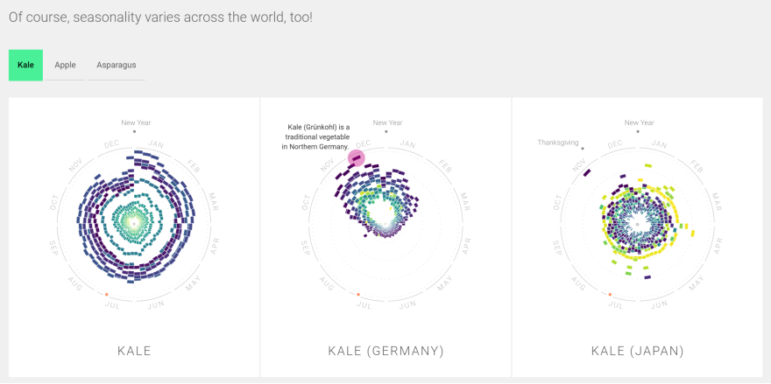
Task: Click the FEB label on first Kale chart
Action: click(x=193, y=166)
